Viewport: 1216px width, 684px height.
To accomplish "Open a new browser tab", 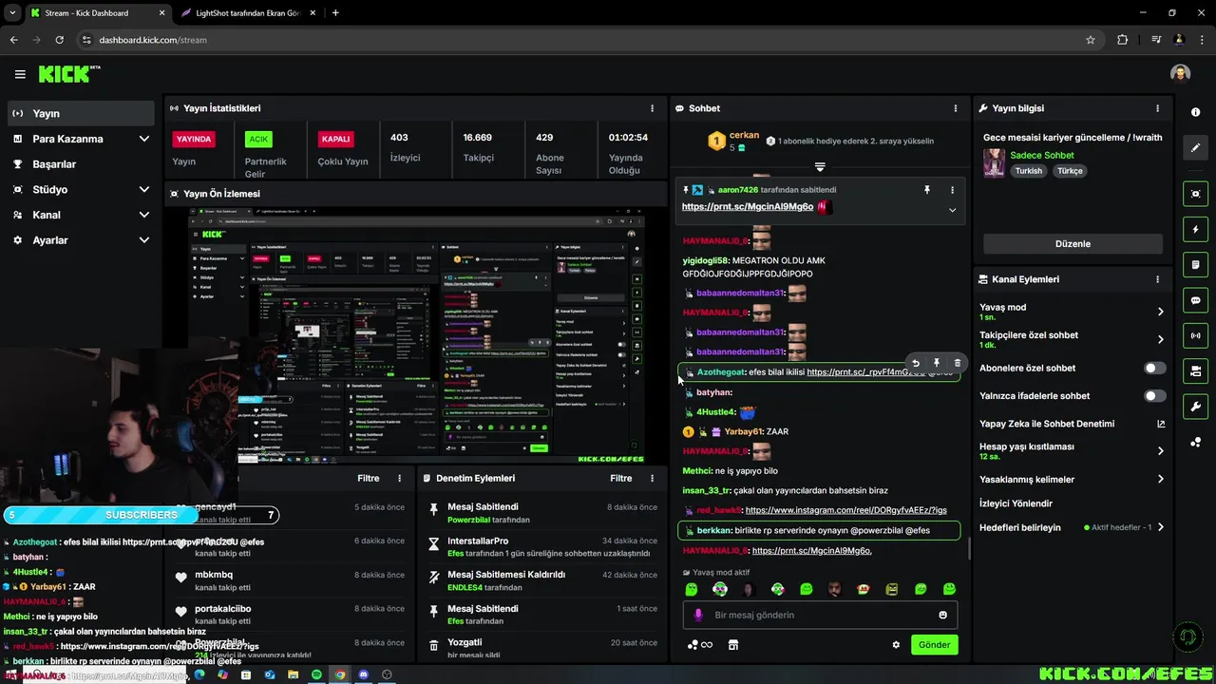I will pyautogui.click(x=335, y=13).
